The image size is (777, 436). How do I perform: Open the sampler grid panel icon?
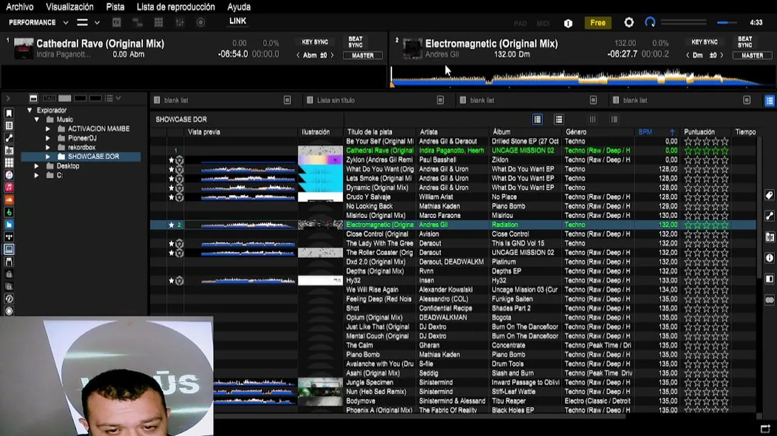159,22
